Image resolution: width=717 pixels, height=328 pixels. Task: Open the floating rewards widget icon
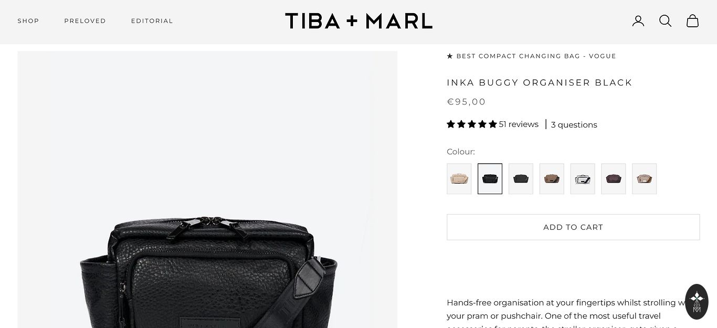point(697,302)
